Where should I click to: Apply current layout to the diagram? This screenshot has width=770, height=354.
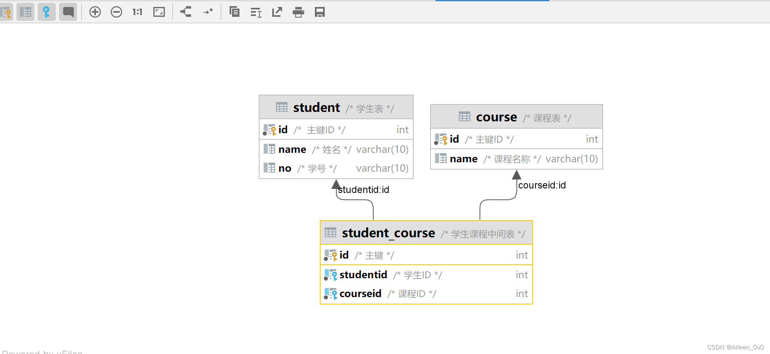[186, 12]
